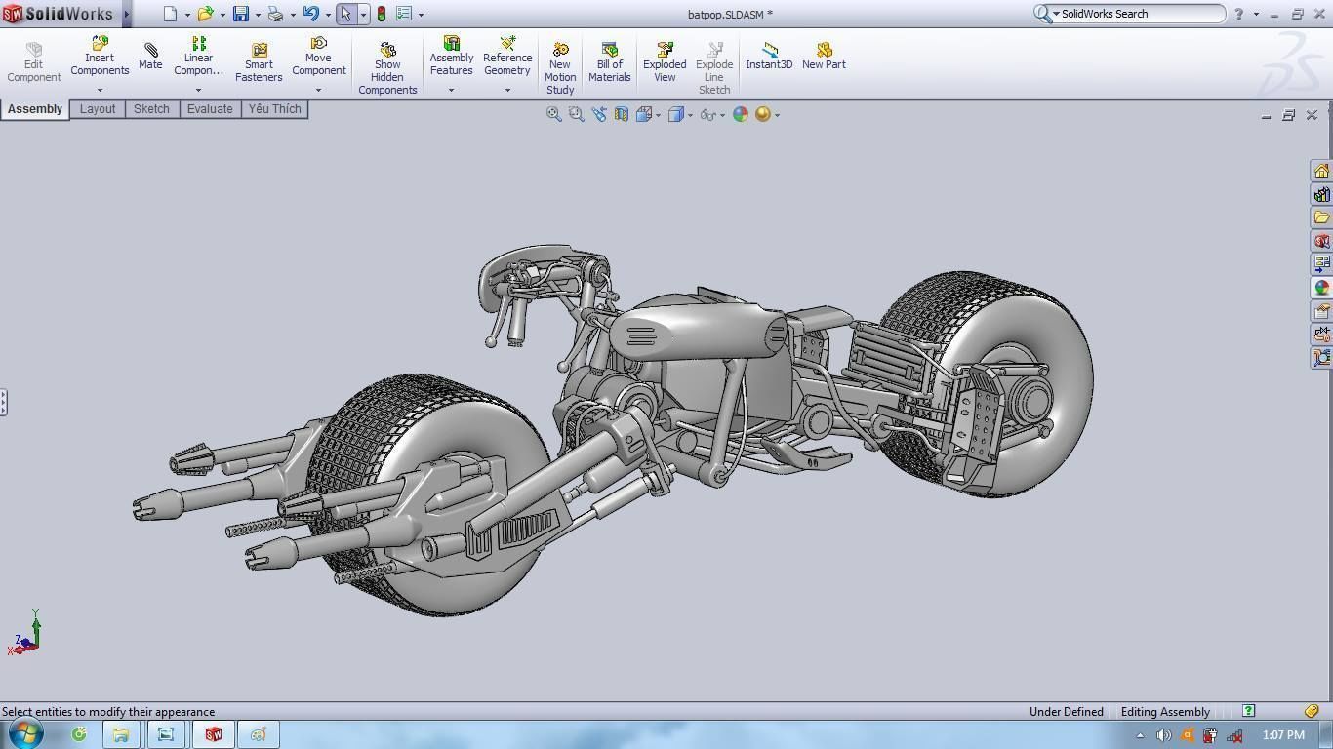Open Appearances color ball tab in the task pane
This screenshot has height=749, width=1333.
[x=1321, y=288]
